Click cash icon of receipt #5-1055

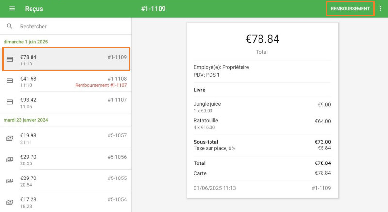click(10, 181)
